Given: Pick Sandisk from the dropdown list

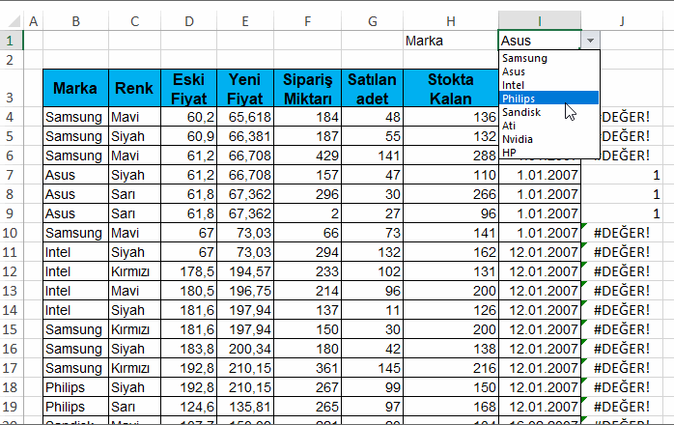Looking at the screenshot, I should (548, 112).
